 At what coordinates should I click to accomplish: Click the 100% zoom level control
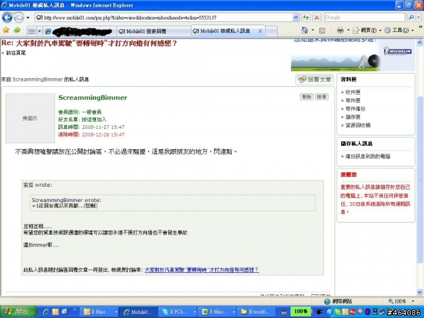point(397,301)
